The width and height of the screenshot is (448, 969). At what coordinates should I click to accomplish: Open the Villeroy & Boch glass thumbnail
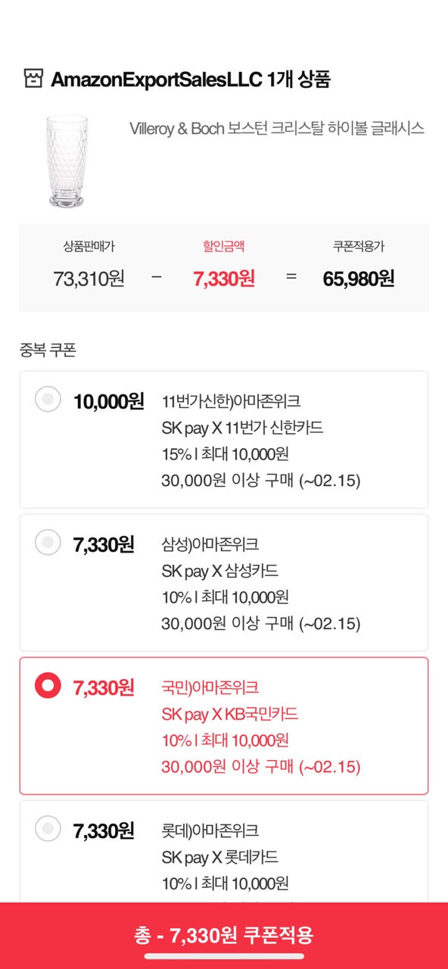pyautogui.click(x=66, y=161)
